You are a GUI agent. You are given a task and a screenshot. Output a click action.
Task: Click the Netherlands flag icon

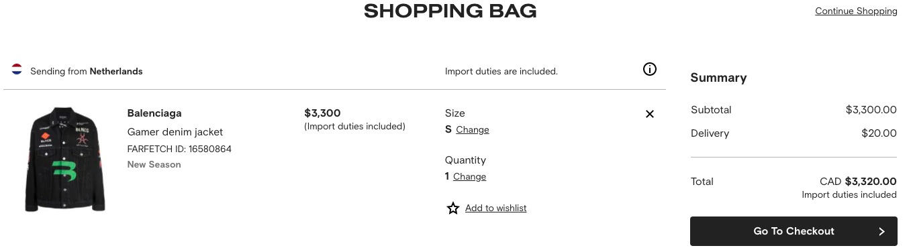point(17,69)
